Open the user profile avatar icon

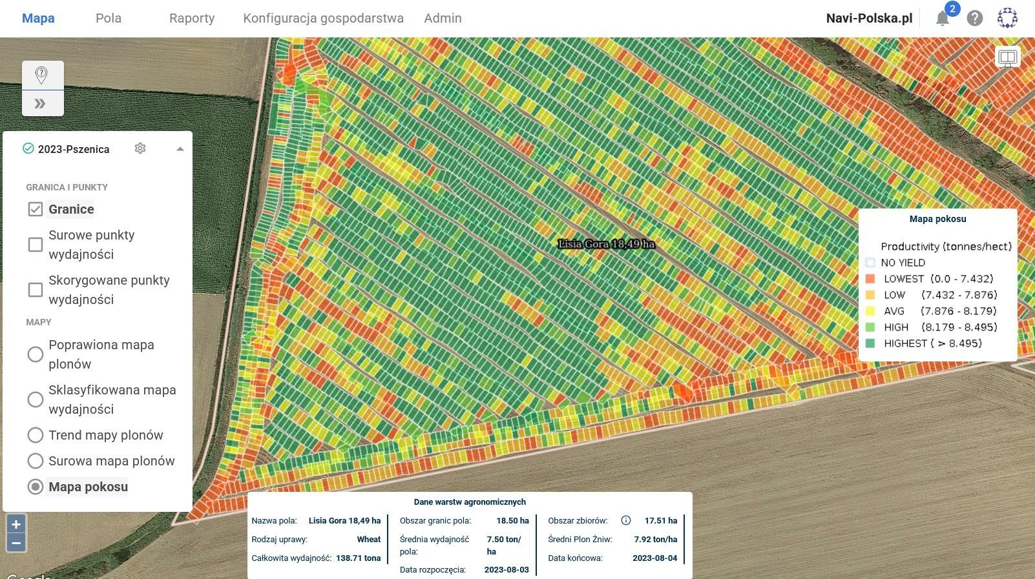click(x=1007, y=18)
